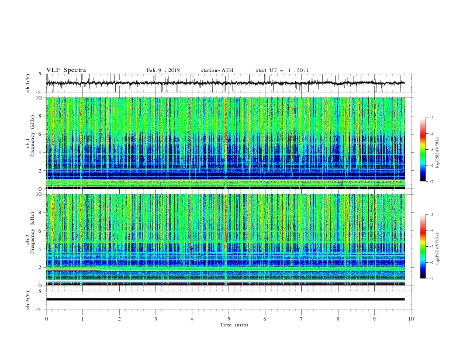Click the ch.2 PSD color scale bar

tap(423, 246)
